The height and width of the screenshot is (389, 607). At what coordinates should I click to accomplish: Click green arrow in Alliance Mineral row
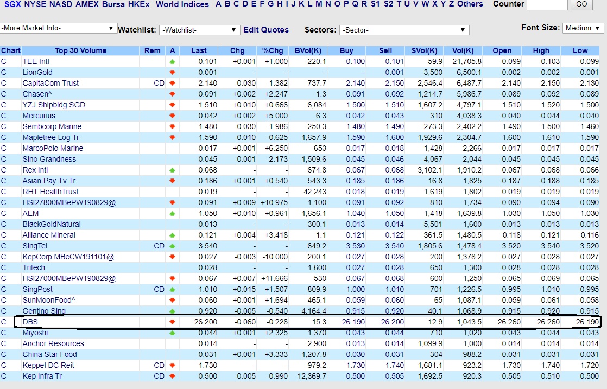[x=172, y=235]
